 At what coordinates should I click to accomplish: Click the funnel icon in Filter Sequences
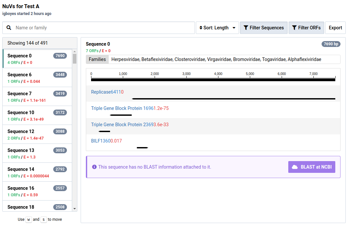click(246, 28)
